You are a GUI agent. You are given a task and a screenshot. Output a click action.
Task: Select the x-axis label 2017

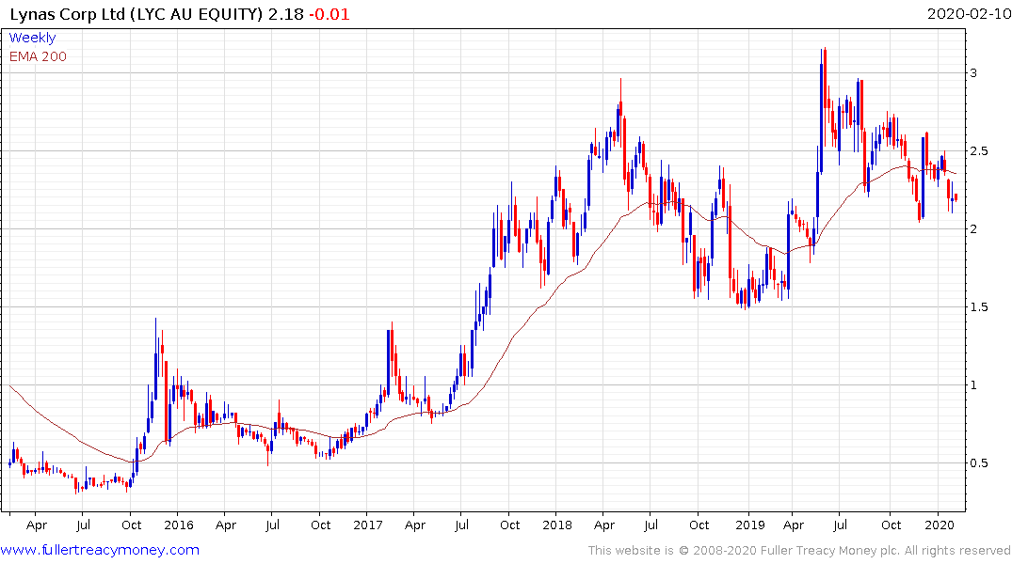click(x=368, y=525)
